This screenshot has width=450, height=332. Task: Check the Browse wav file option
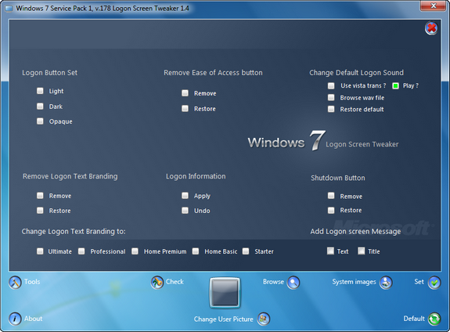[x=331, y=98]
